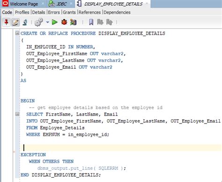Screen dimensions: 222x182
Task: Click 'NUMBER' data type in first parameter
Action: coord(84,47)
